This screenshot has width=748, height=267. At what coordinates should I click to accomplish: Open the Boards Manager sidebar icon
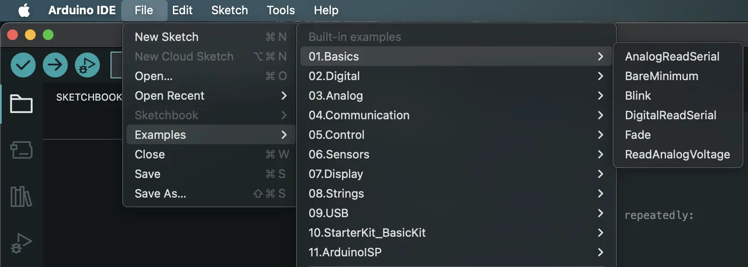[x=21, y=150]
